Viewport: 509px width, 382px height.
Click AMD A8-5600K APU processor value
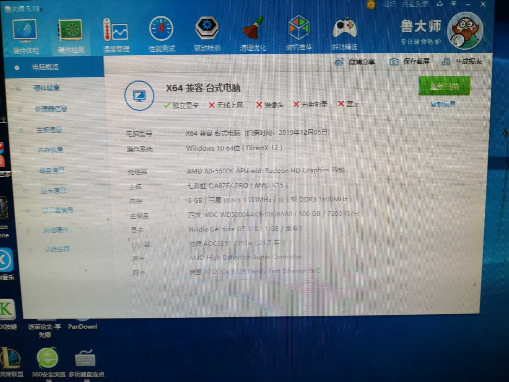tap(265, 171)
